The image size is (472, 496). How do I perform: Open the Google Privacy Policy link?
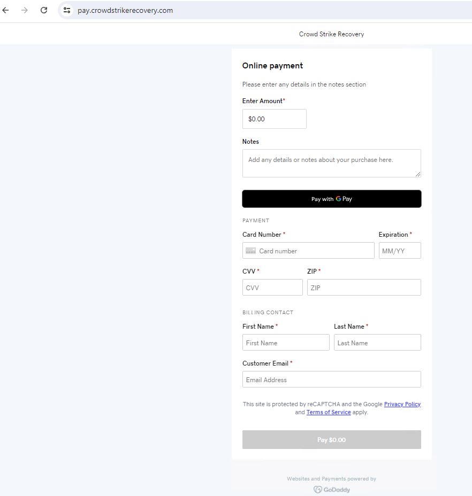coord(402,404)
